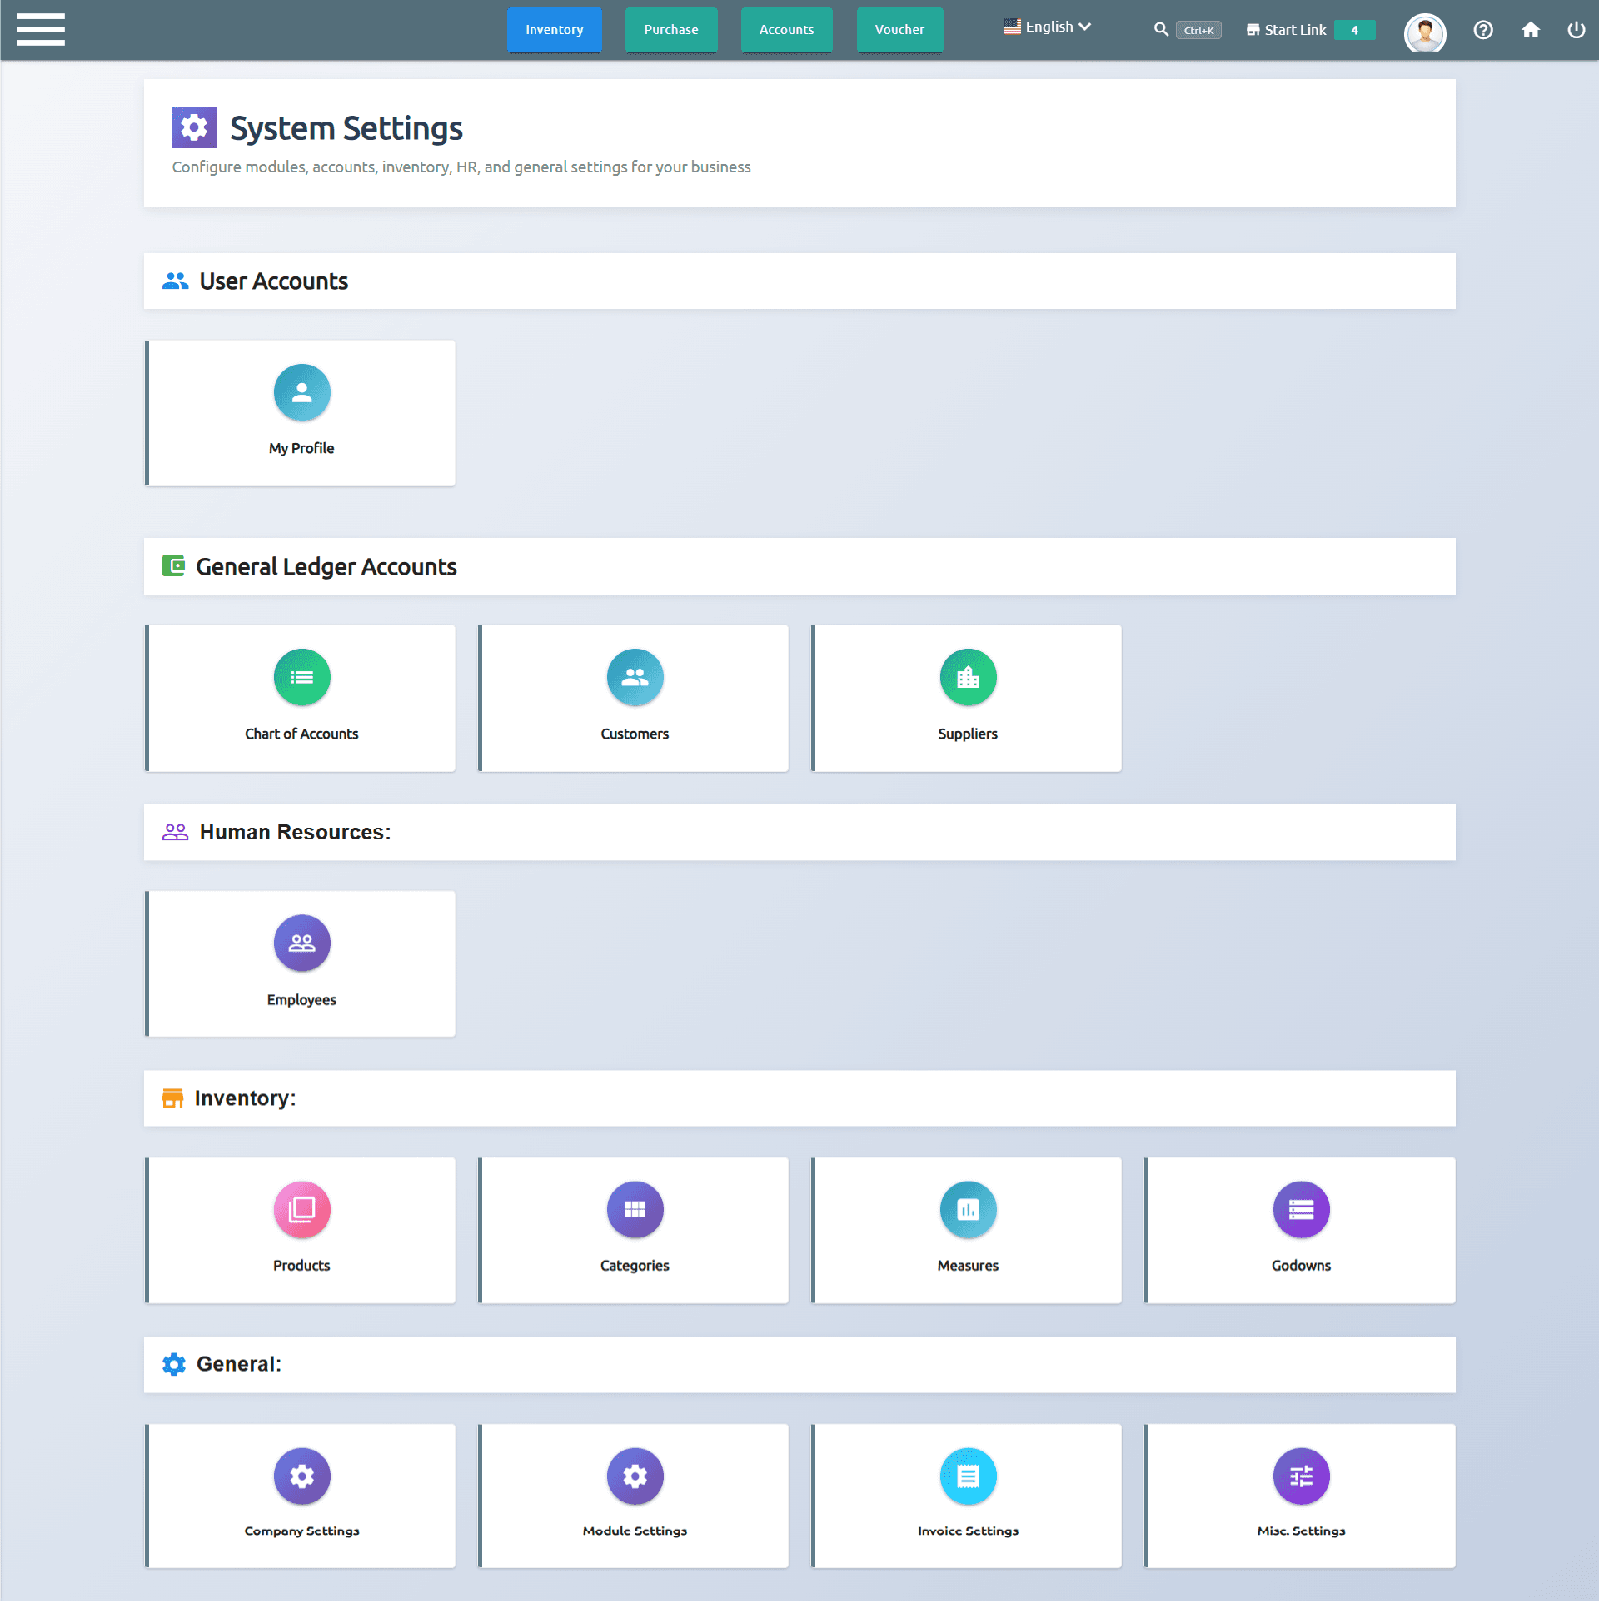Image resolution: width=1599 pixels, height=1603 pixels.
Task: Click the Godowns icon
Action: 1301,1209
